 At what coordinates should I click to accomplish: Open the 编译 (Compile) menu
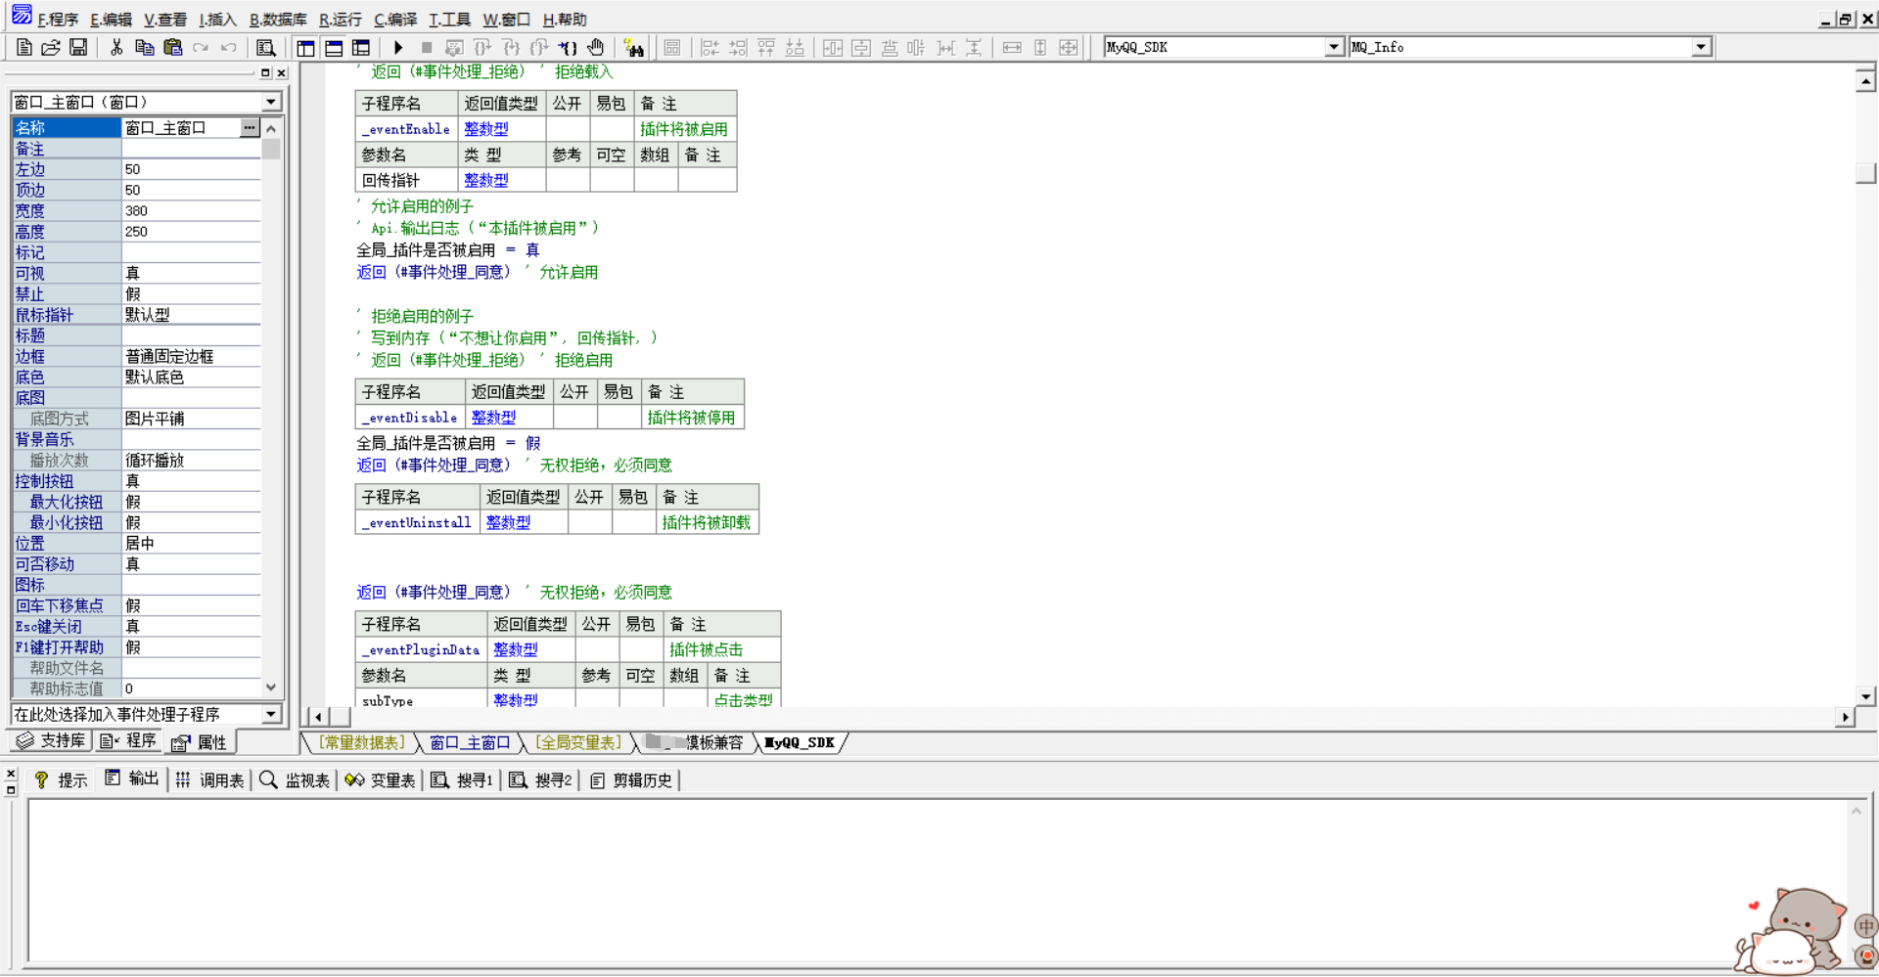tap(395, 20)
